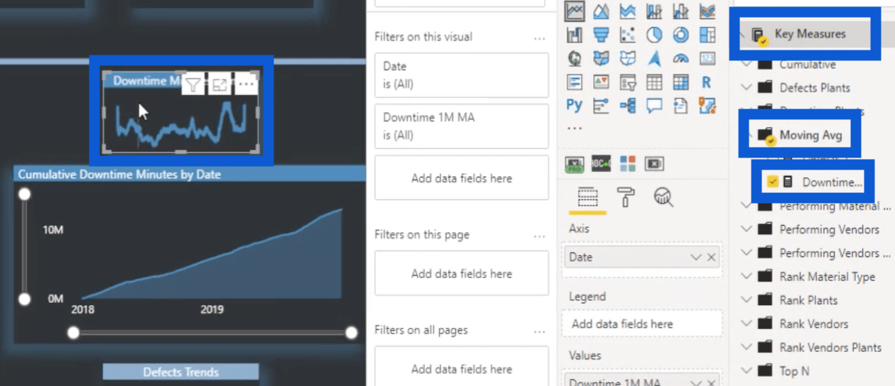The height and width of the screenshot is (386, 895).
Task: Select the Python visual
Action: 575,105
